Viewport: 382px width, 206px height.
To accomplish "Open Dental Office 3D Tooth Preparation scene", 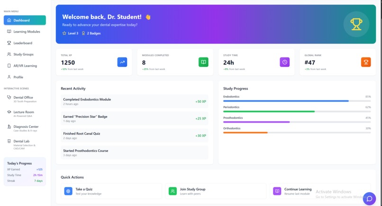I will (25, 99).
